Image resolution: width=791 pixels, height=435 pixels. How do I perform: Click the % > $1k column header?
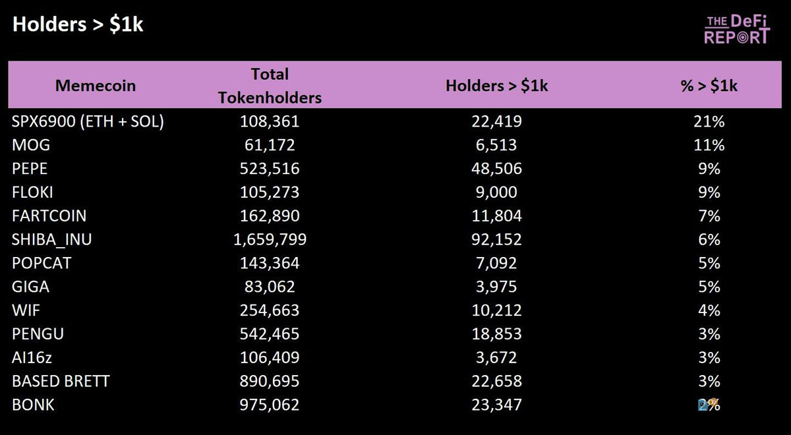[x=709, y=86]
